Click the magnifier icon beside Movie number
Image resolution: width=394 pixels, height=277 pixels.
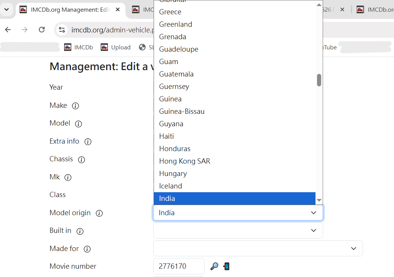pos(214,266)
